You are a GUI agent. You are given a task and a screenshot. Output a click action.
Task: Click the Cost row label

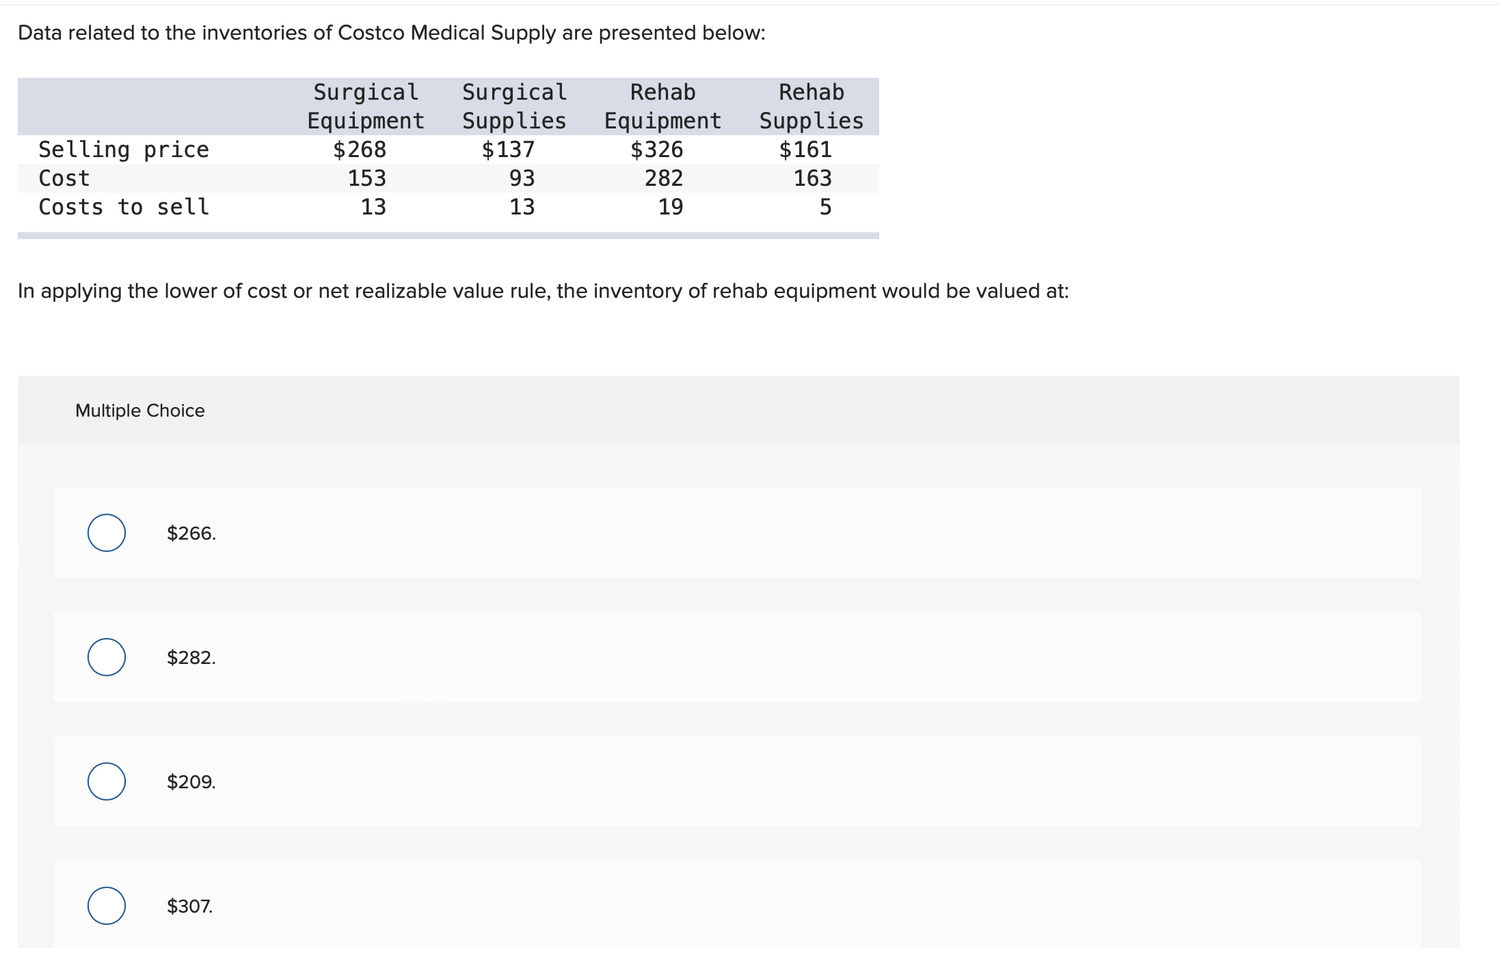[64, 178]
